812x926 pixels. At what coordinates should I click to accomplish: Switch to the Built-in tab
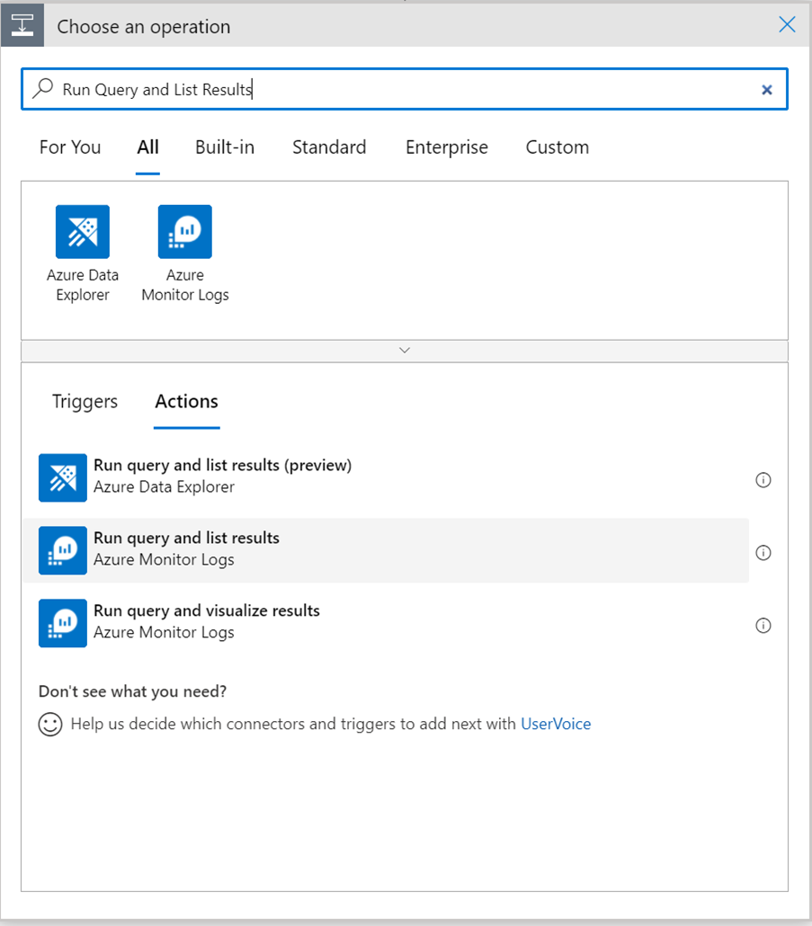pyautogui.click(x=225, y=147)
